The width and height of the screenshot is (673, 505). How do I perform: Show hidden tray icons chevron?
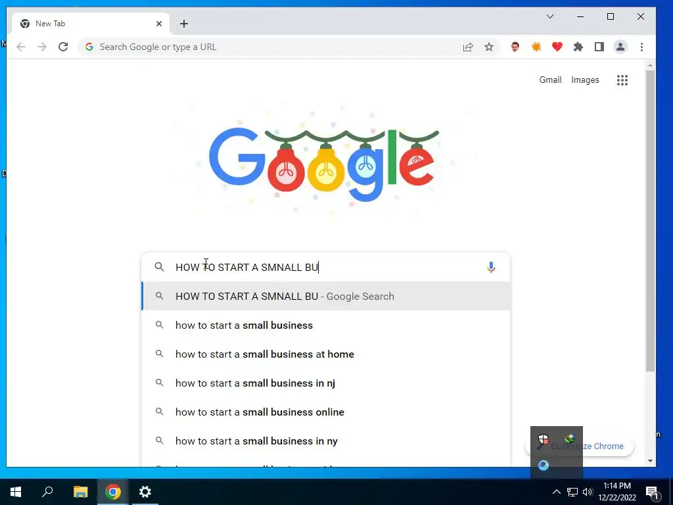556,492
